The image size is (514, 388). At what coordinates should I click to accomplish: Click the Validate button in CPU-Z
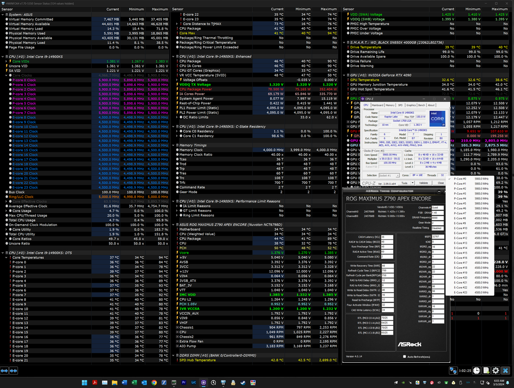(x=424, y=183)
